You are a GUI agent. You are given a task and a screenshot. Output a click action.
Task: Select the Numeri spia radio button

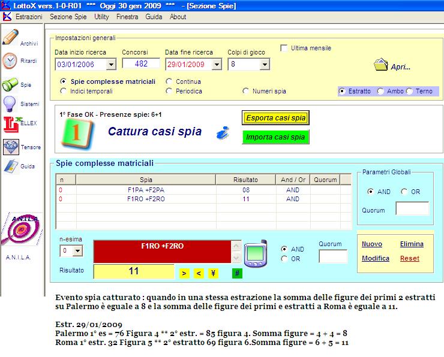(x=245, y=91)
